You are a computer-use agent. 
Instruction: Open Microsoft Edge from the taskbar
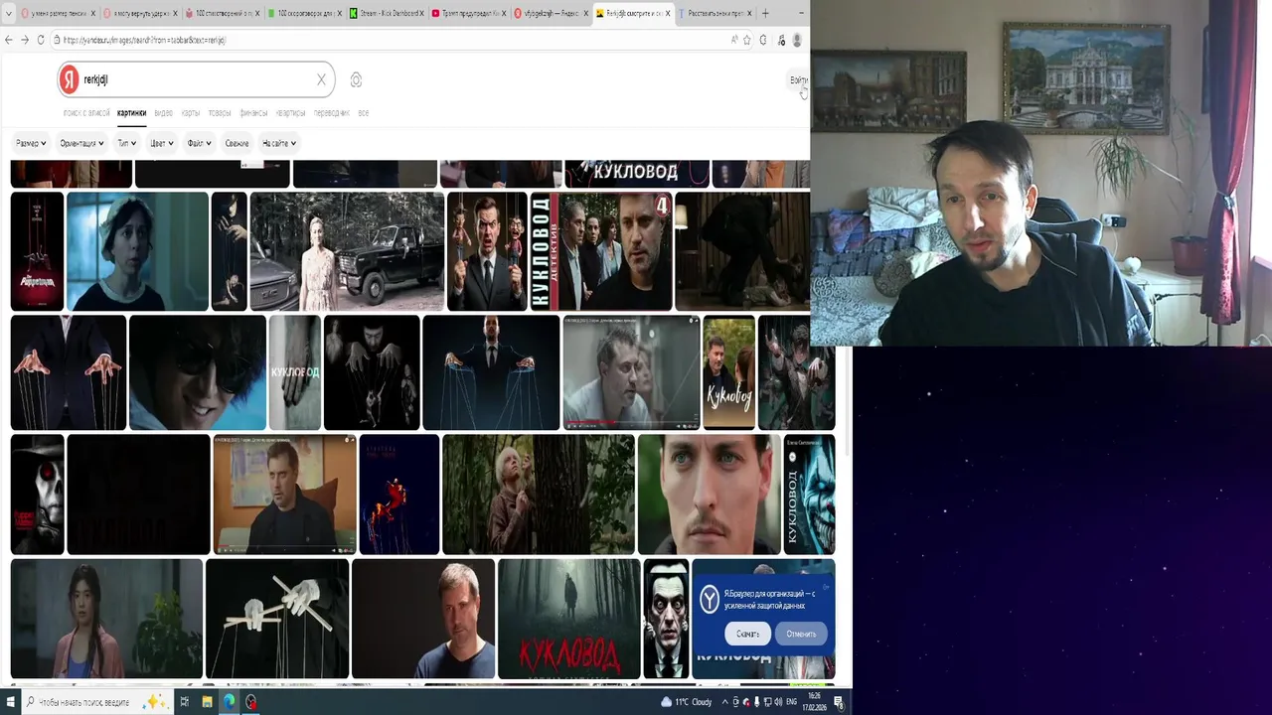(x=230, y=702)
